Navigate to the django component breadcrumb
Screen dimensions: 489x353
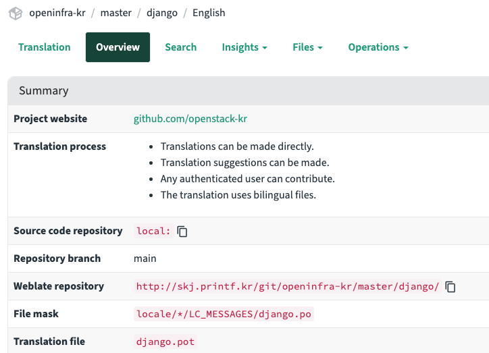(161, 13)
